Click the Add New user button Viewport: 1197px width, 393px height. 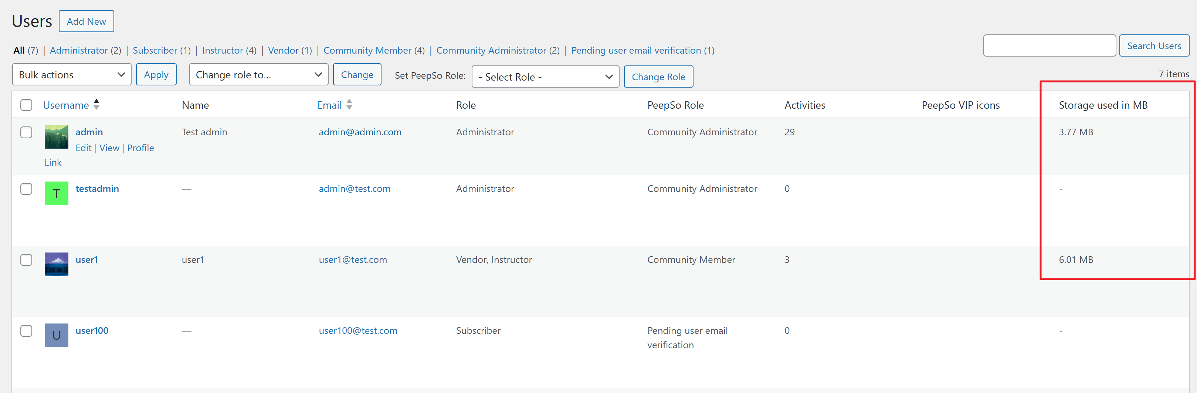coord(86,21)
